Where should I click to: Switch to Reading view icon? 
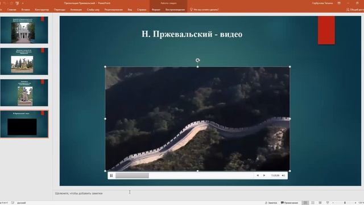pyautogui.click(x=320, y=203)
